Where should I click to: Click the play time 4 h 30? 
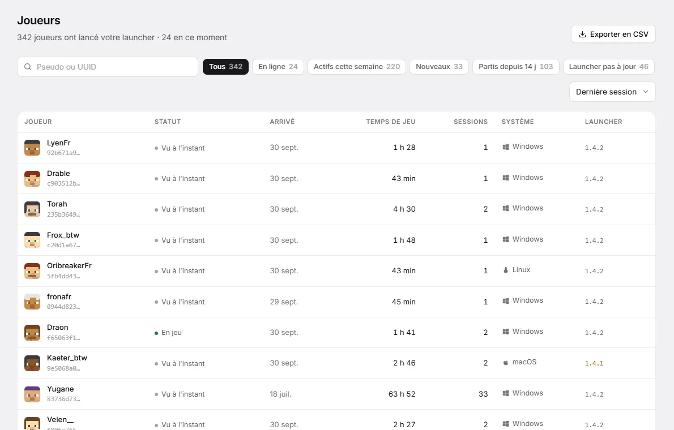tap(404, 209)
